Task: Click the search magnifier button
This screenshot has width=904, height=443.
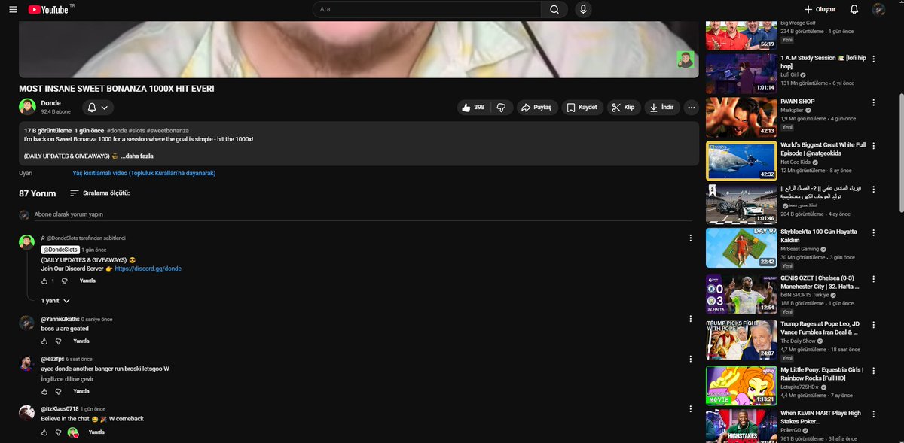Action: (554, 9)
